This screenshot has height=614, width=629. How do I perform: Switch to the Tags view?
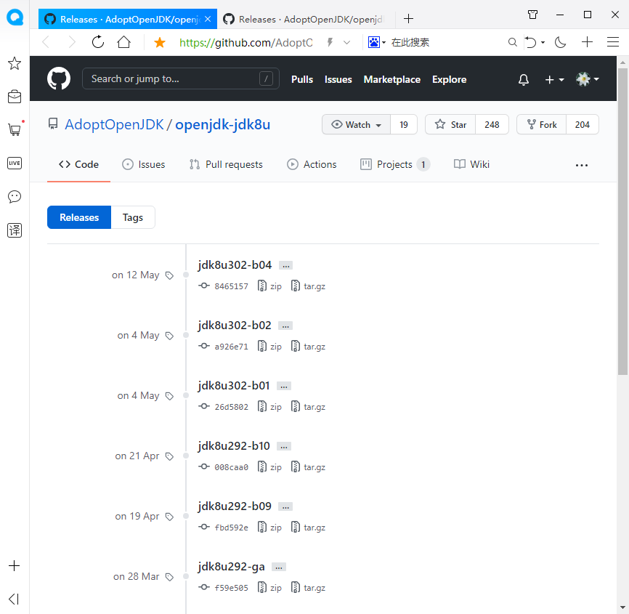(133, 217)
